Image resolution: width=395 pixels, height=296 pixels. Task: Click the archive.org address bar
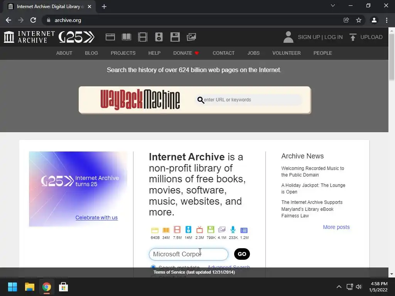click(194, 20)
